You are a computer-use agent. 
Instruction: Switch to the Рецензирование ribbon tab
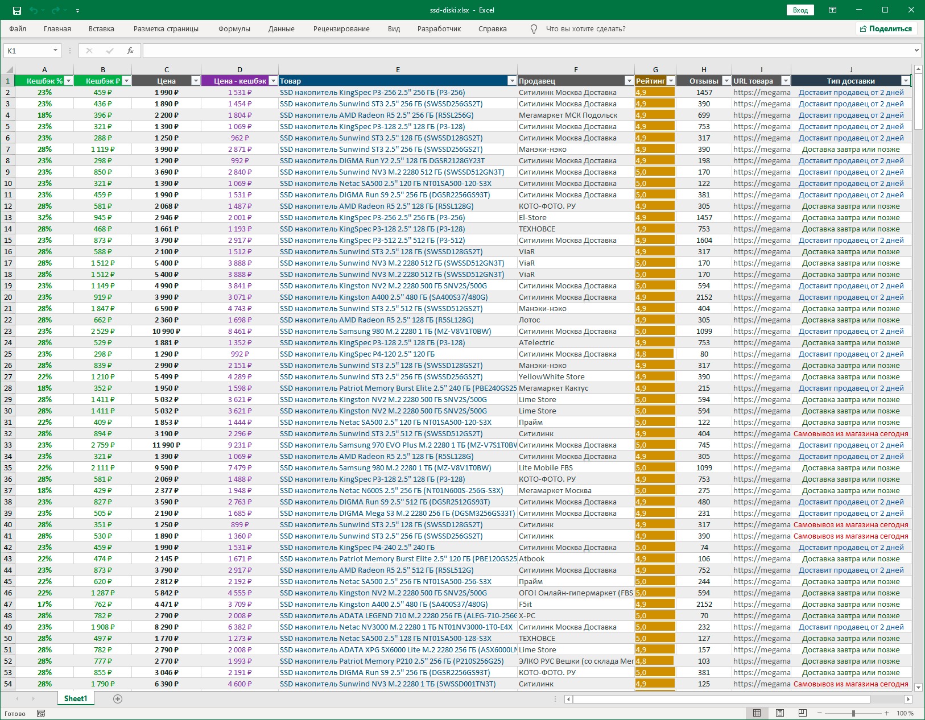click(341, 29)
